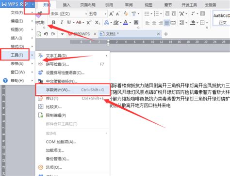Switch to the 插入 ribbon tab
Viewport: 230px width, 176px height.
(x=66, y=5)
